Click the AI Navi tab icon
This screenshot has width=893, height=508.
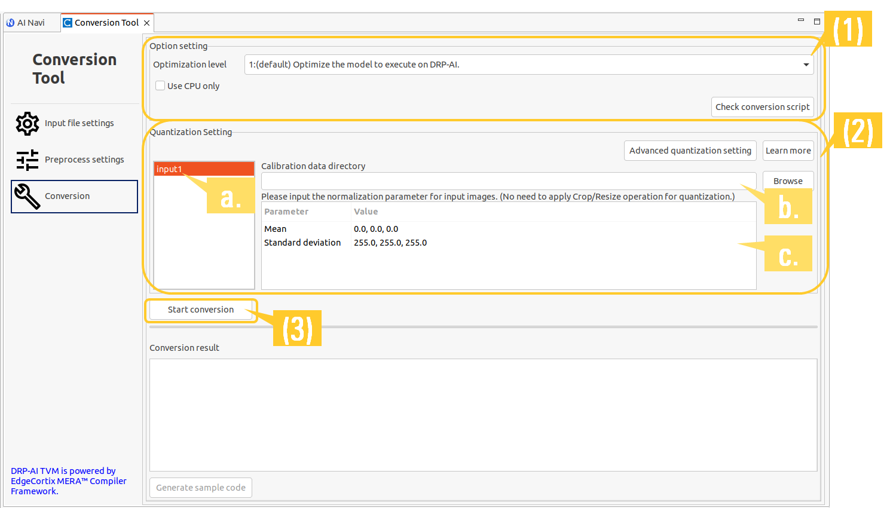click(x=10, y=23)
